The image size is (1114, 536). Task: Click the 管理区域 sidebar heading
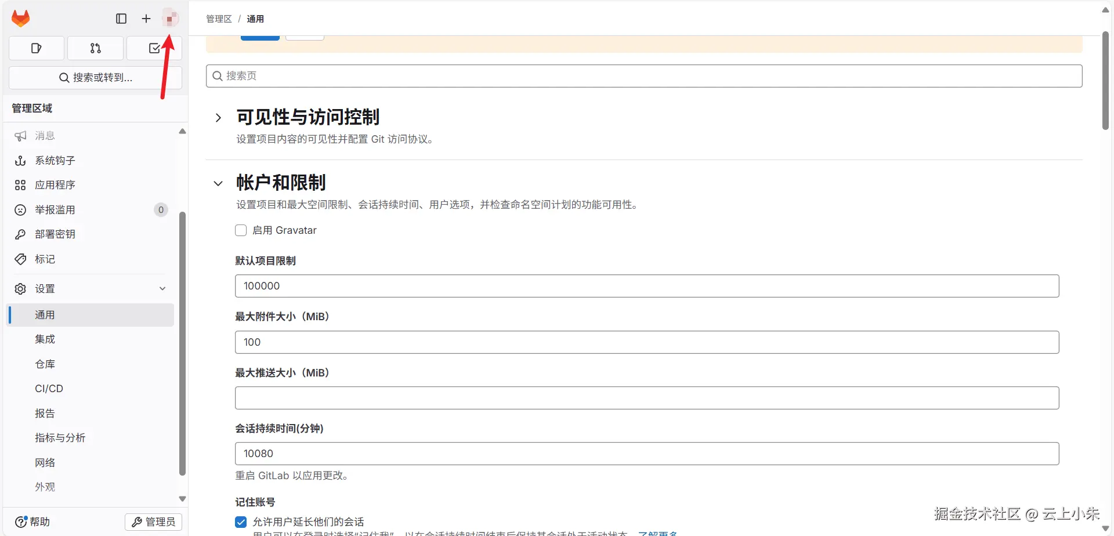pos(32,108)
